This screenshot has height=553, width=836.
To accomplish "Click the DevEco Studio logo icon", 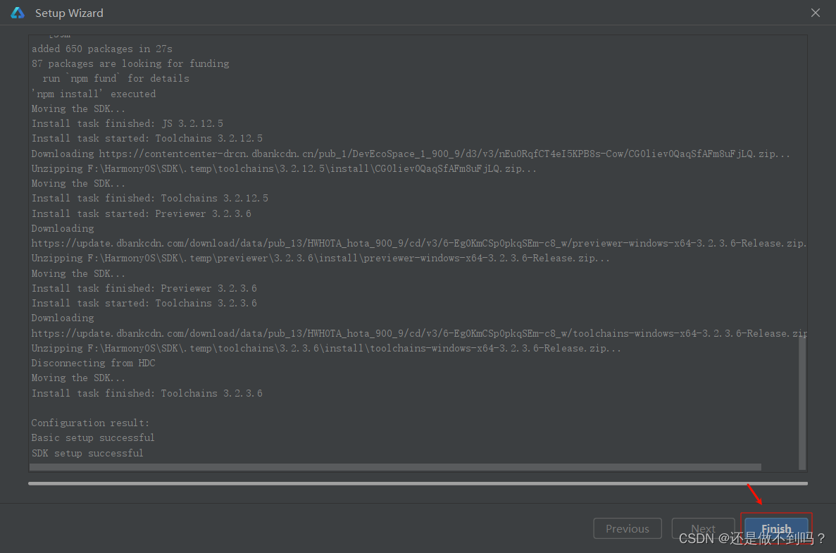I will [18, 13].
